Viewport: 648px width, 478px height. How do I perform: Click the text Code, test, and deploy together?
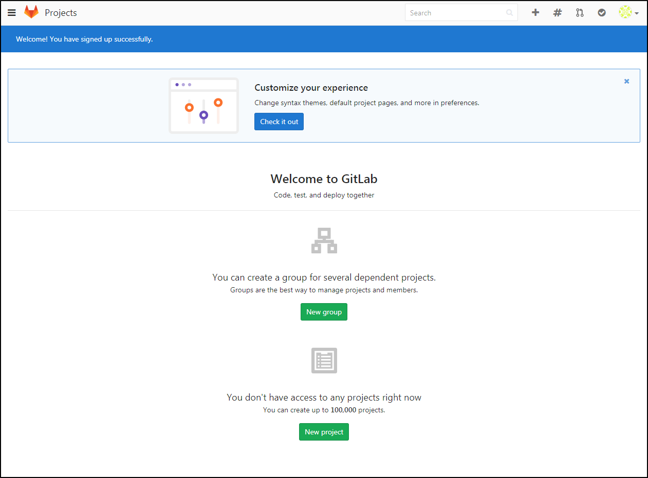pyautogui.click(x=324, y=195)
